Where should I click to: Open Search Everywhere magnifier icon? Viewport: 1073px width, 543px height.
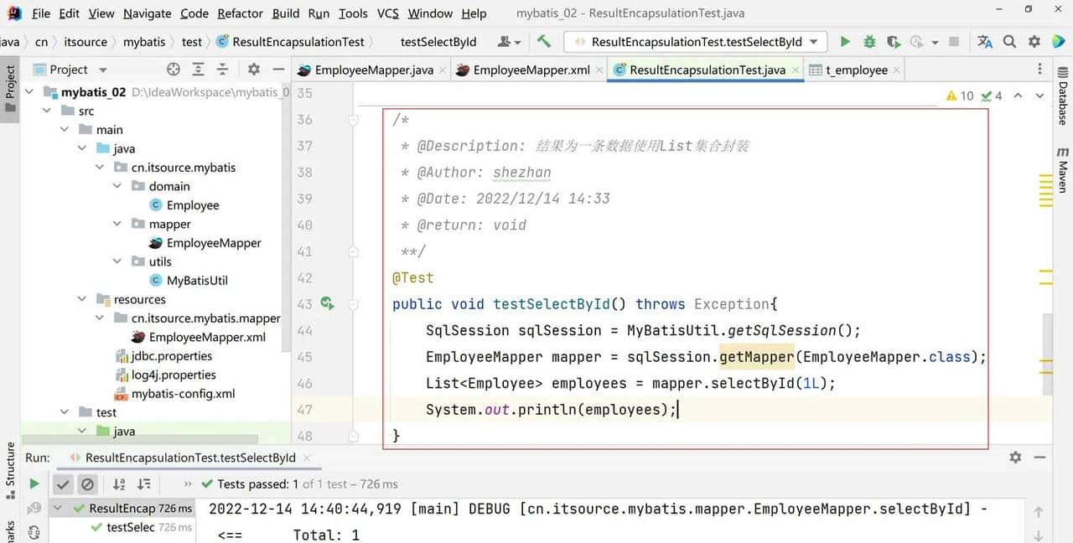1009,40
